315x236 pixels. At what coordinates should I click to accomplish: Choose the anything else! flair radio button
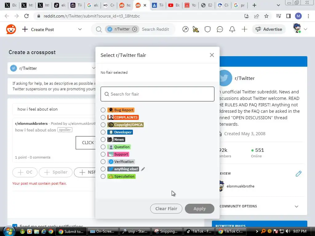(x=103, y=169)
